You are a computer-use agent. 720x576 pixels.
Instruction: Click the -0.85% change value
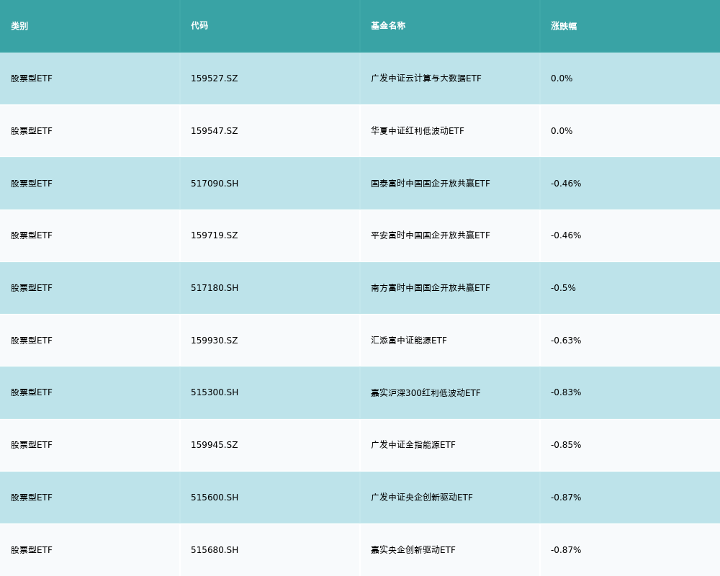coord(566,445)
